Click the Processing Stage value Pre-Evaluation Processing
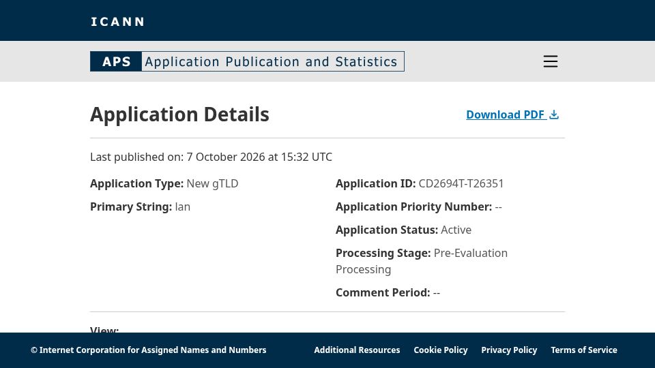The image size is (655, 368). click(422, 261)
